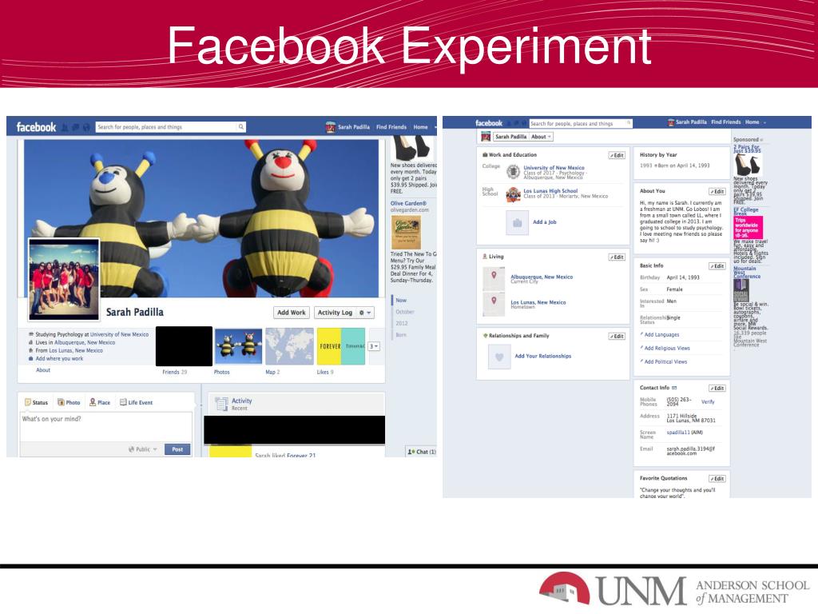Click the search box in right About screenshot

pos(581,124)
